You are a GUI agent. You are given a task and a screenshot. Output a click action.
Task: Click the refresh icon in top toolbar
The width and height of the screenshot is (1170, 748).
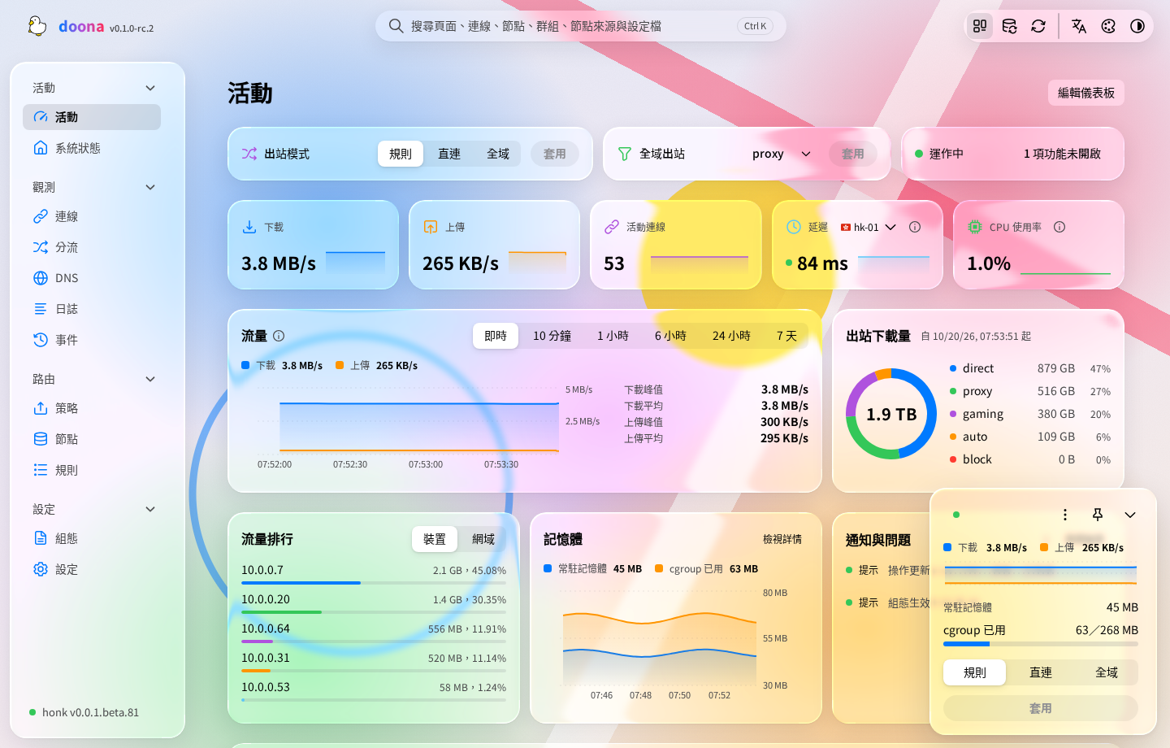pos(1038,26)
